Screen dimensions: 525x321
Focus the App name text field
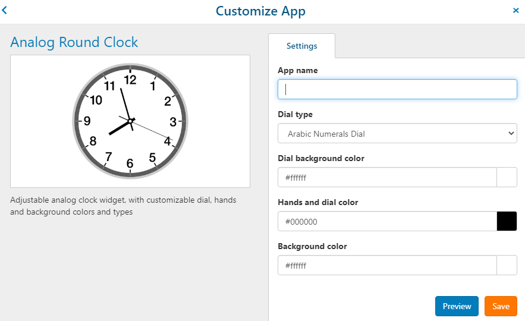point(397,89)
